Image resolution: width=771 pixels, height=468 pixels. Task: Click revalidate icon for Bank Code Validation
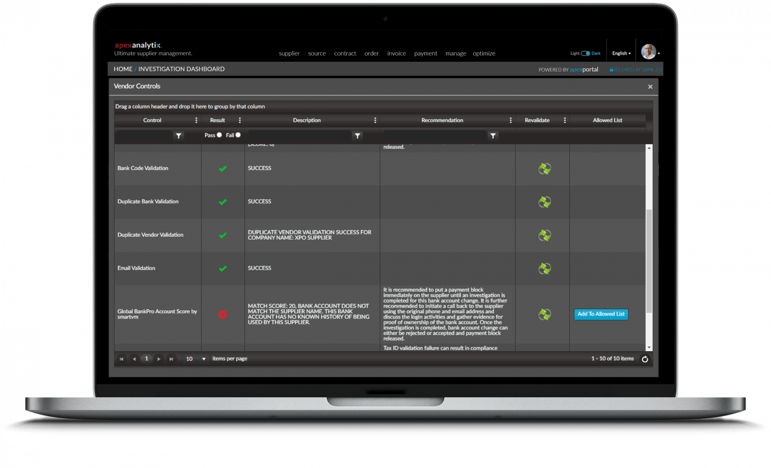544,168
